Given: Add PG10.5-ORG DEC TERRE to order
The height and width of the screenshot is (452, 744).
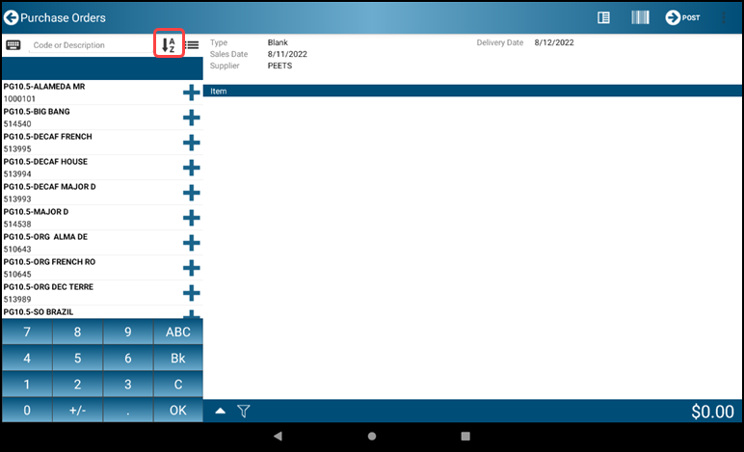Looking at the screenshot, I should [191, 293].
